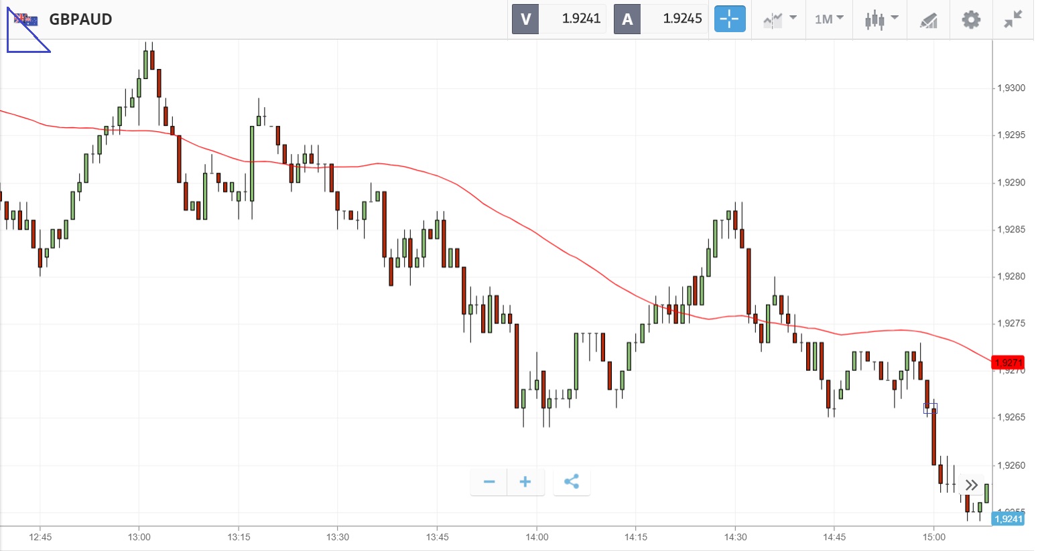Viewport: 1038px width, 551px height.
Task: Open the chart indicators dropdown
Action: point(779,19)
